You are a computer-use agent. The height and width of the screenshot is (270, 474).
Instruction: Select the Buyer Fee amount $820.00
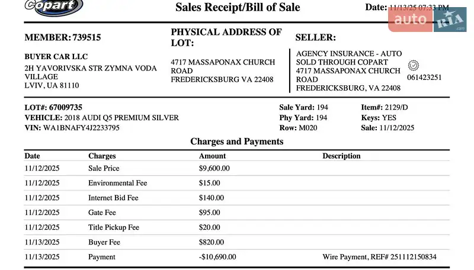click(212, 242)
